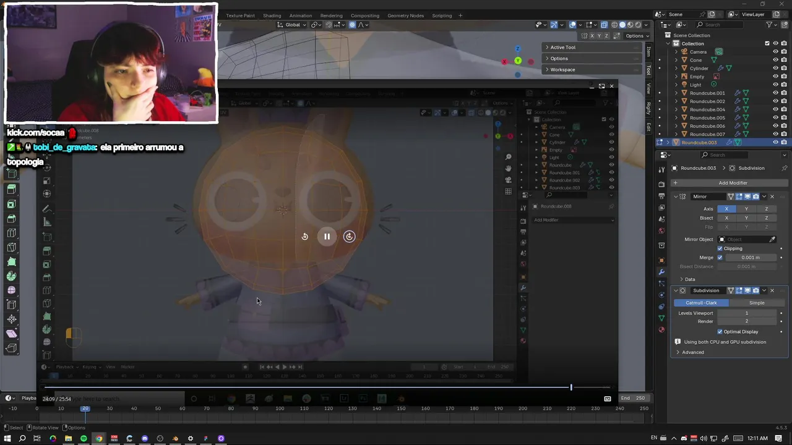Toggle Merge checkbox in Mirror modifier
The width and height of the screenshot is (792, 445).
(720, 257)
